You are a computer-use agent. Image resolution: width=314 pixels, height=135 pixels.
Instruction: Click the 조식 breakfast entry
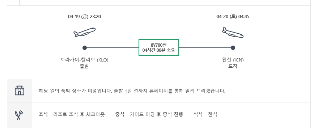pos(72,114)
